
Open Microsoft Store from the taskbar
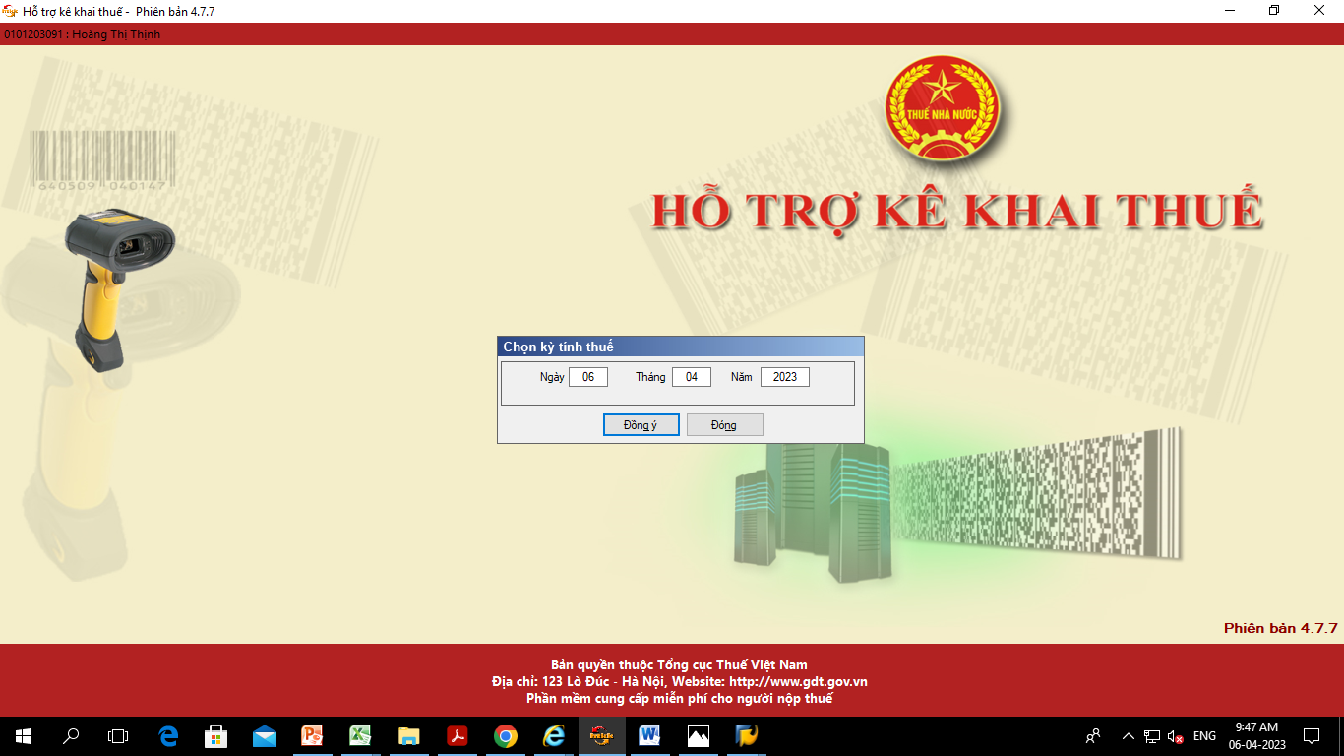tap(215, 735)
